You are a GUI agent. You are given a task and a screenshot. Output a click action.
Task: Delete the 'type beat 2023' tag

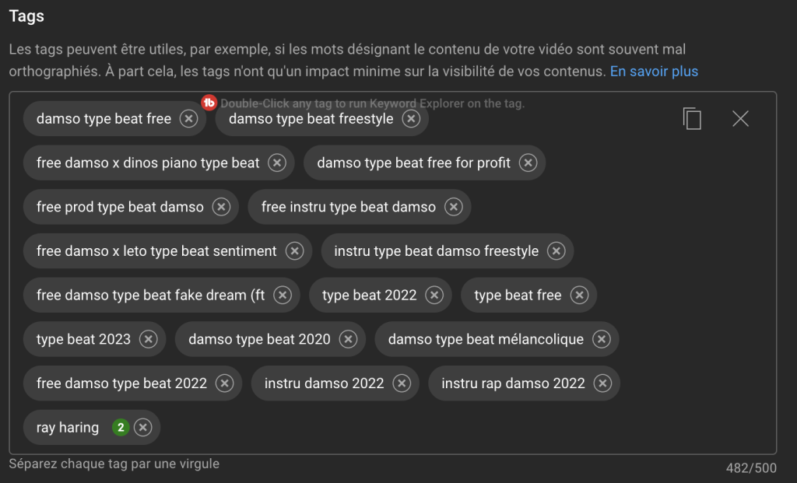pyautogui.click(x=148, y=339)
